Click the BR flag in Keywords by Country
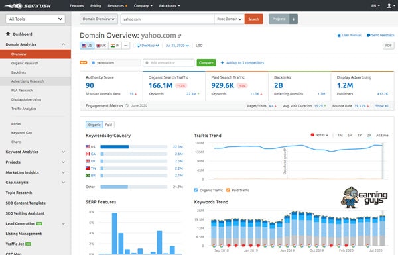Screen dimensions: 398x255 point(88,175)
